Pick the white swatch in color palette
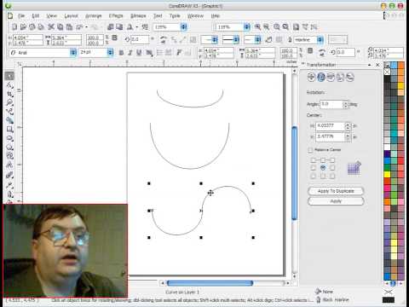 point(387,147)
